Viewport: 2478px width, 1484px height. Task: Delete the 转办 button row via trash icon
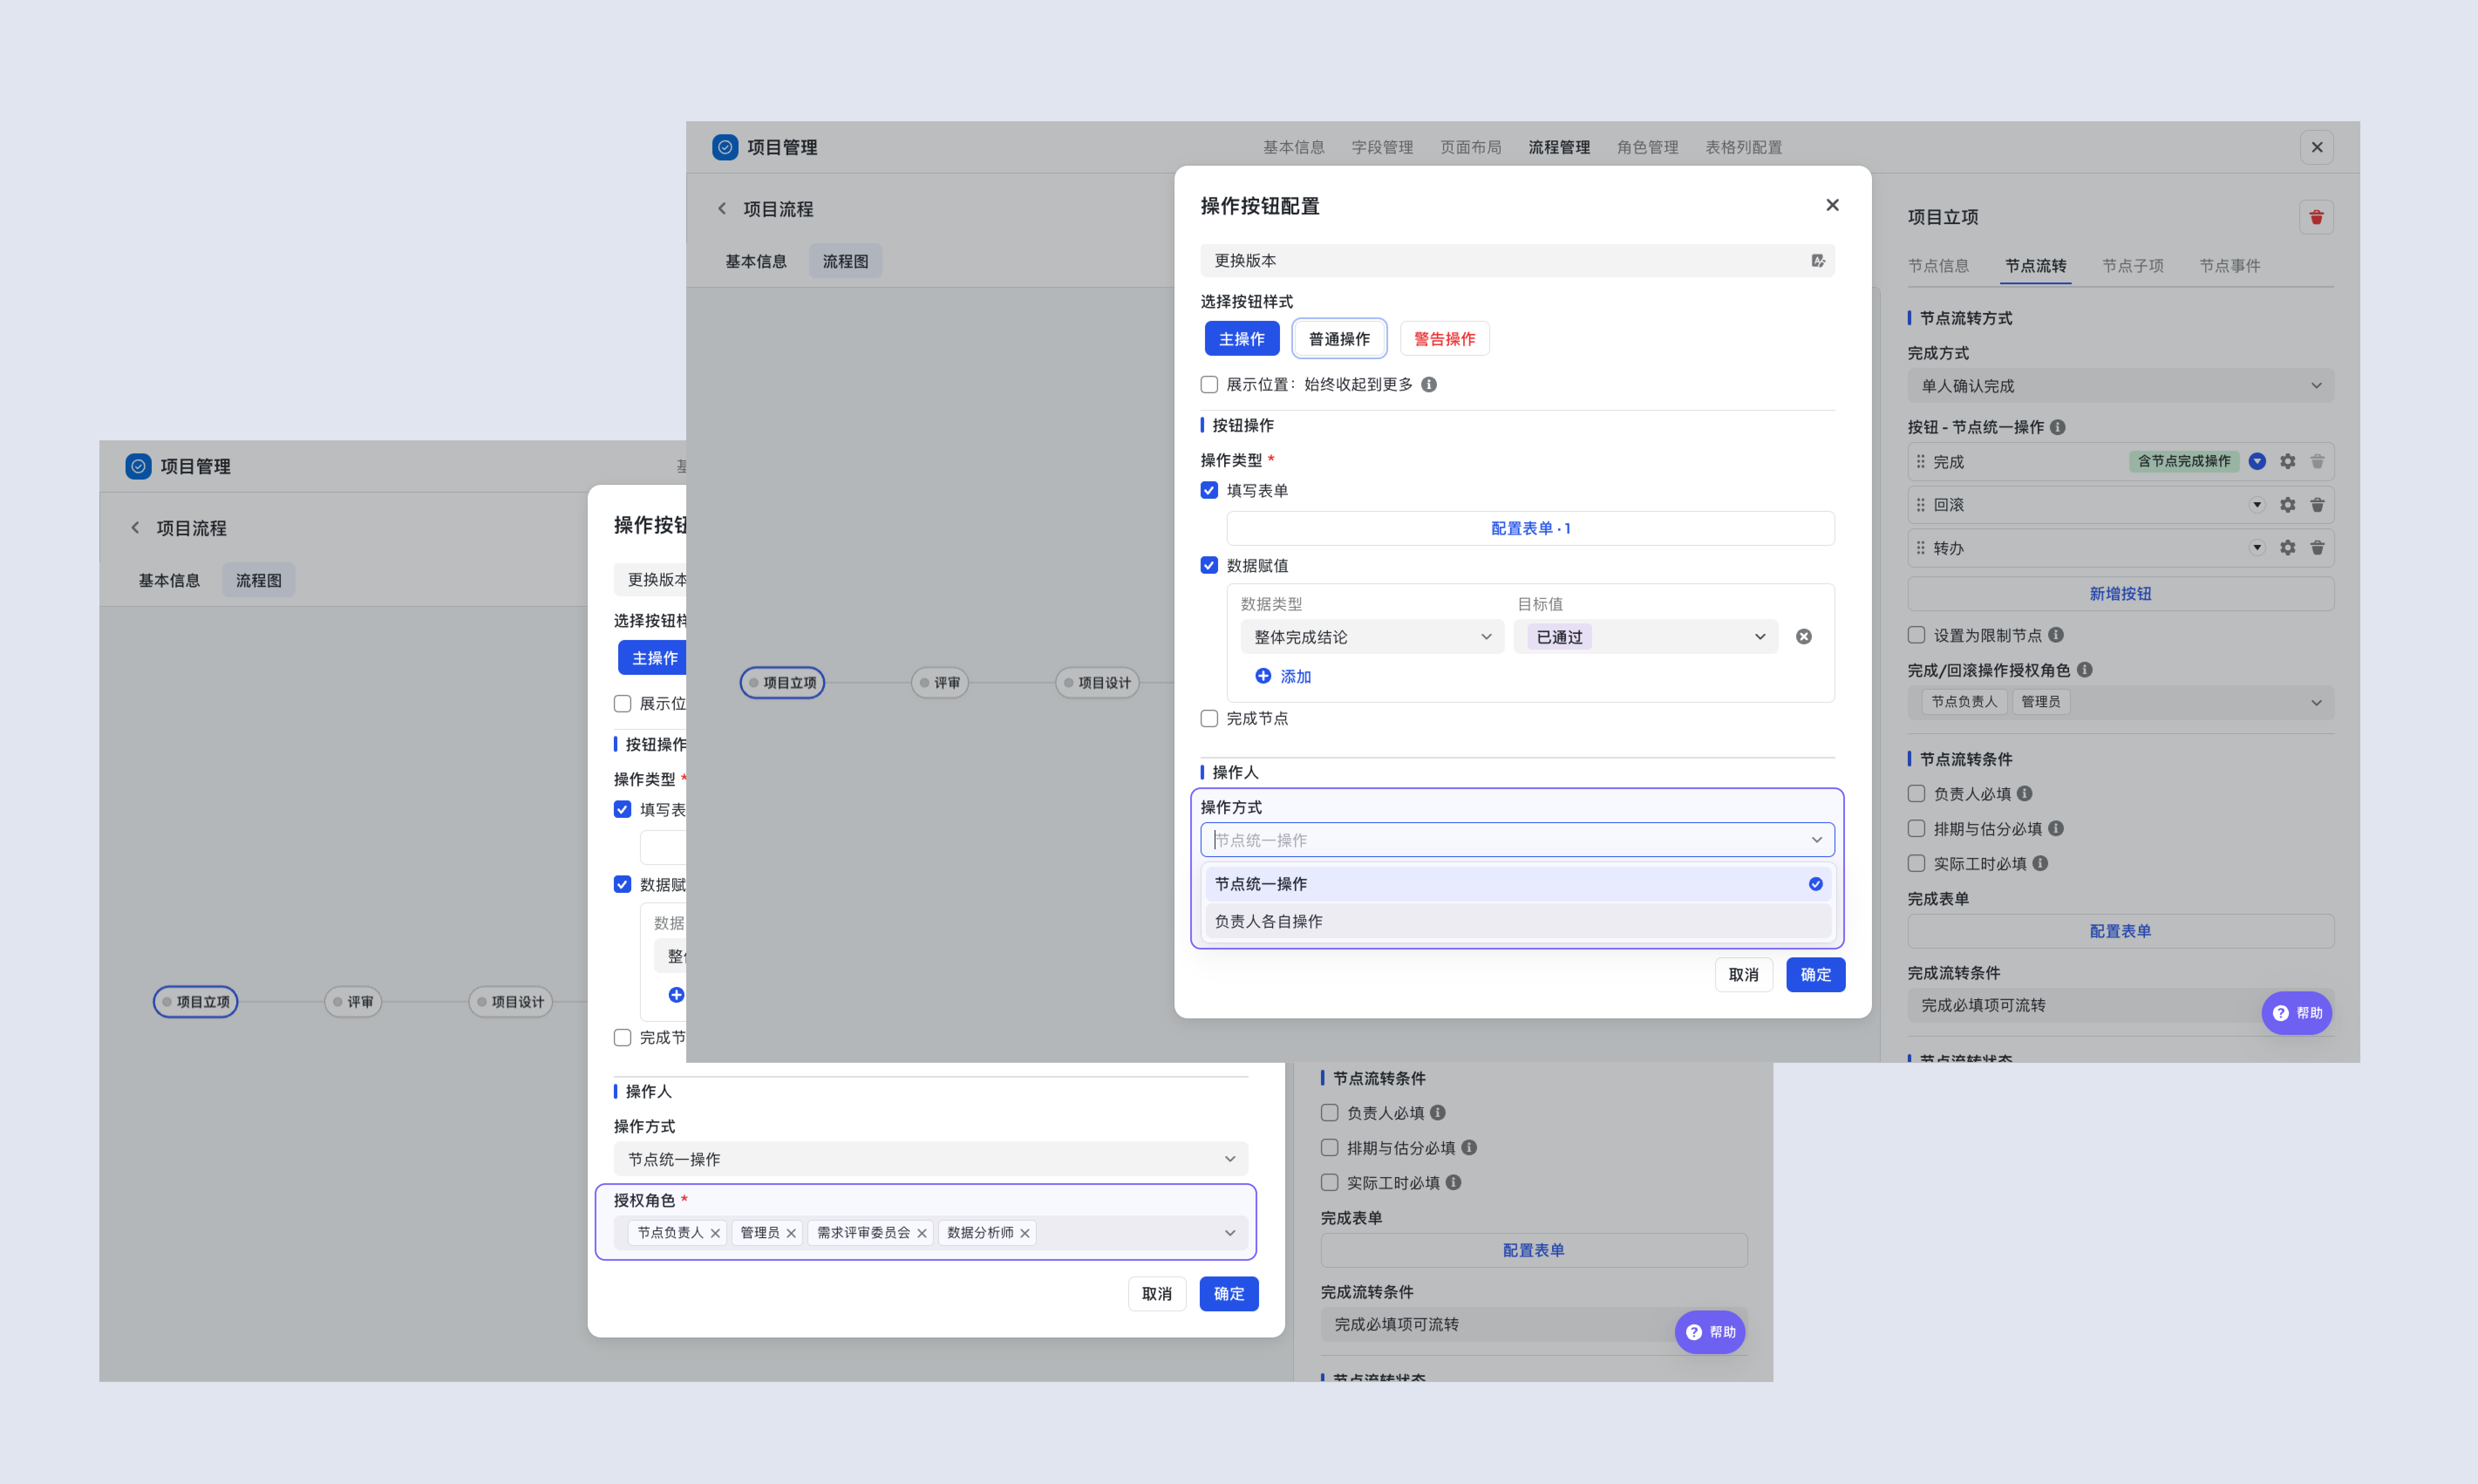(x=2317, y=548)
